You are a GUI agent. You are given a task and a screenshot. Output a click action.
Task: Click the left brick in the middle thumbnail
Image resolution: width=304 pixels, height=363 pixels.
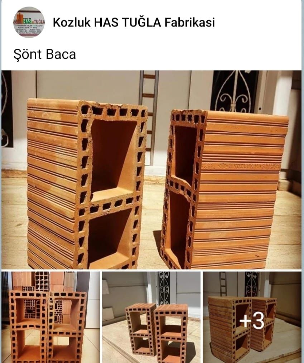tap(140, 330)
